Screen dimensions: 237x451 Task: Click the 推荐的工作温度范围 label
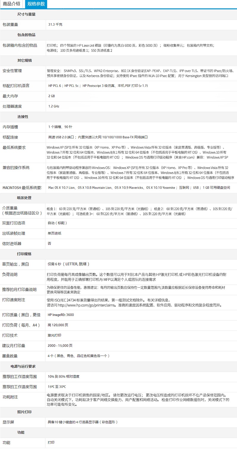(20, 387)
